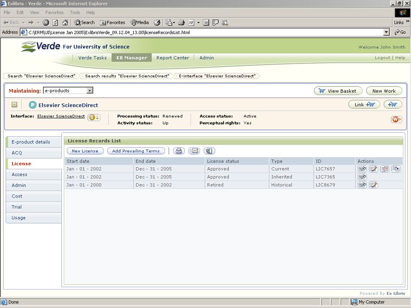Image resolution: width=411 pixels, height=308 pixels.
Task: Go to the top Admin tab
Action: tap(206, 58)
